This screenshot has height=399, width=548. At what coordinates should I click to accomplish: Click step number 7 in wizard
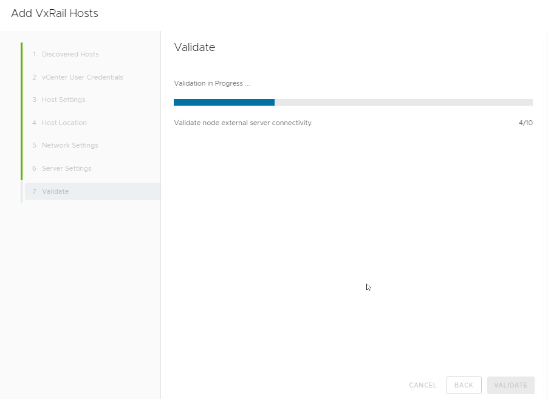34,191
